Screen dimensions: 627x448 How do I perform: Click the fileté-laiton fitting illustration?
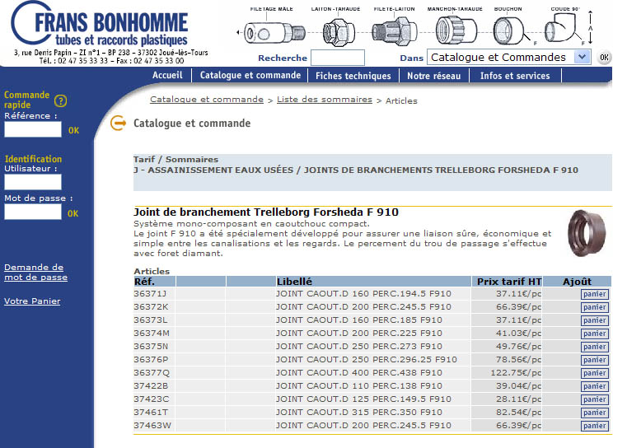[x=395, y=30]
